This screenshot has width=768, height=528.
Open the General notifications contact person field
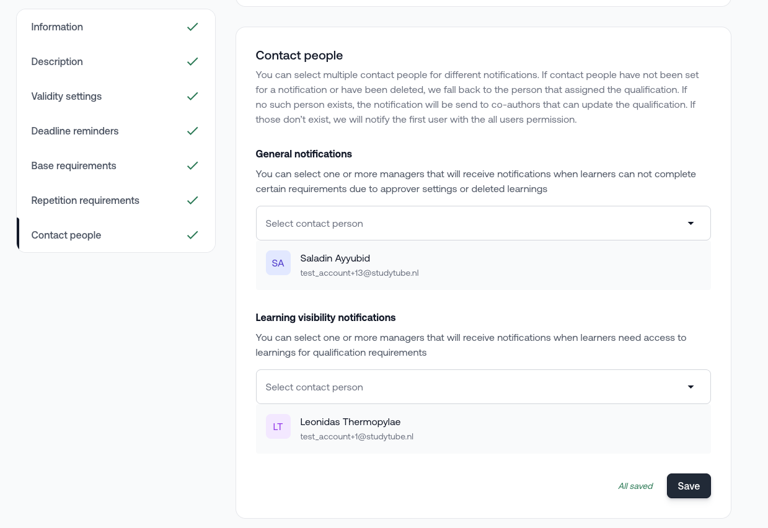pos(471,224)
